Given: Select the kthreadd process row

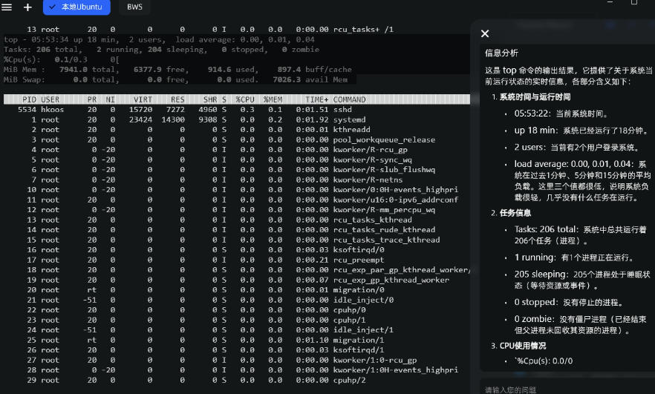Looking at the screenshot, I should (x=238, y=130).
